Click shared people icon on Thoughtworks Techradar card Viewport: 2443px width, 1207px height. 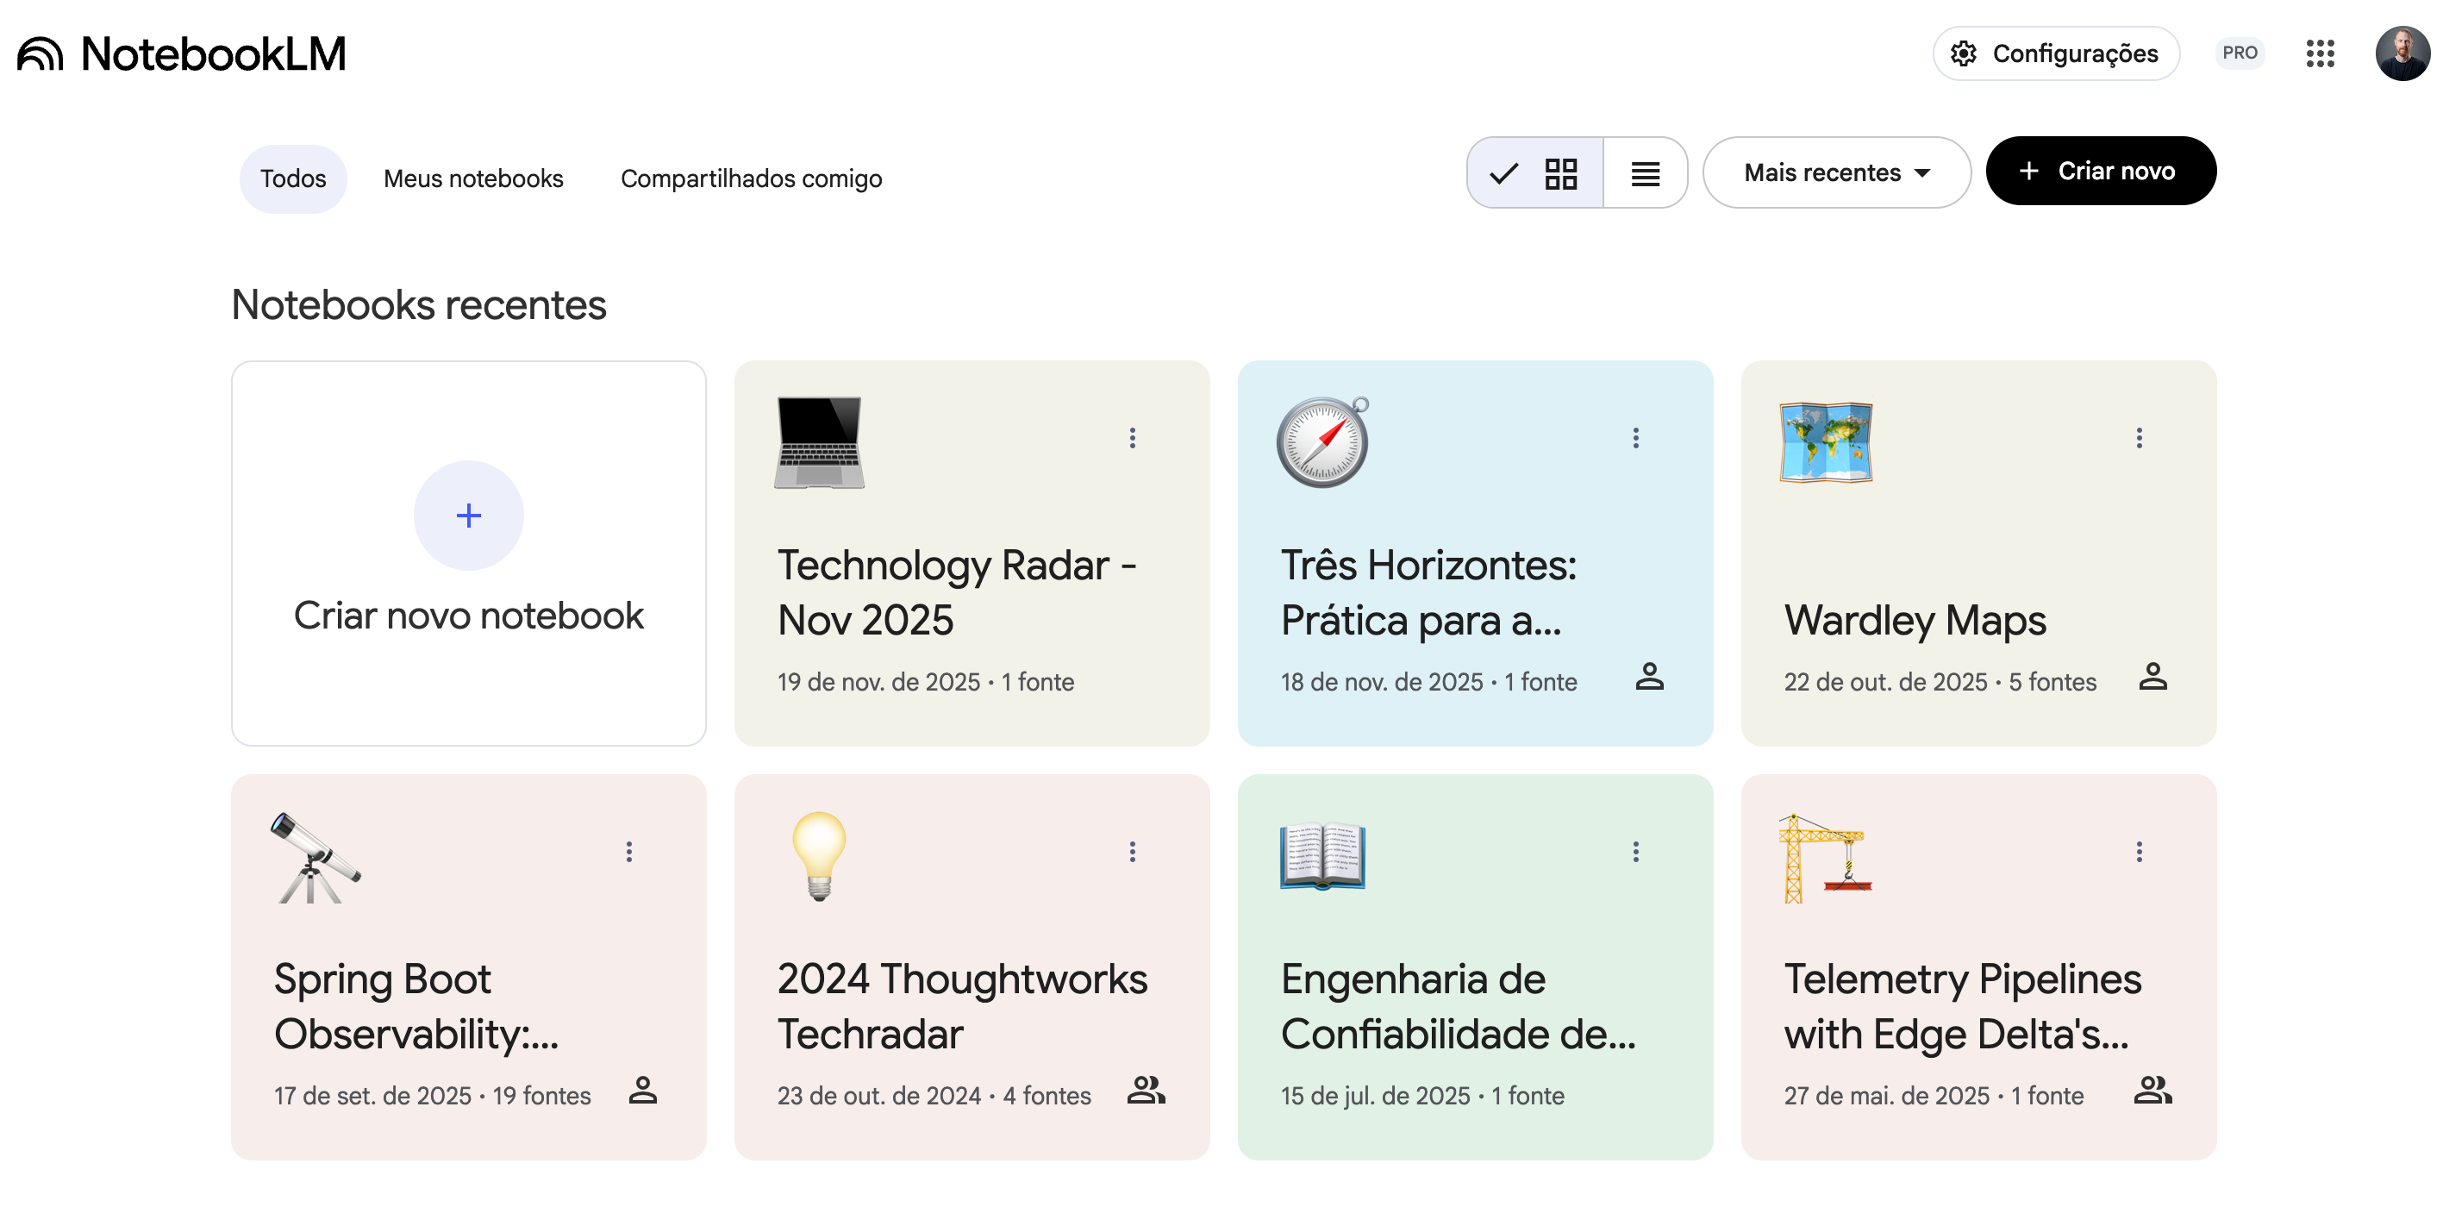pos(1146,1091)
